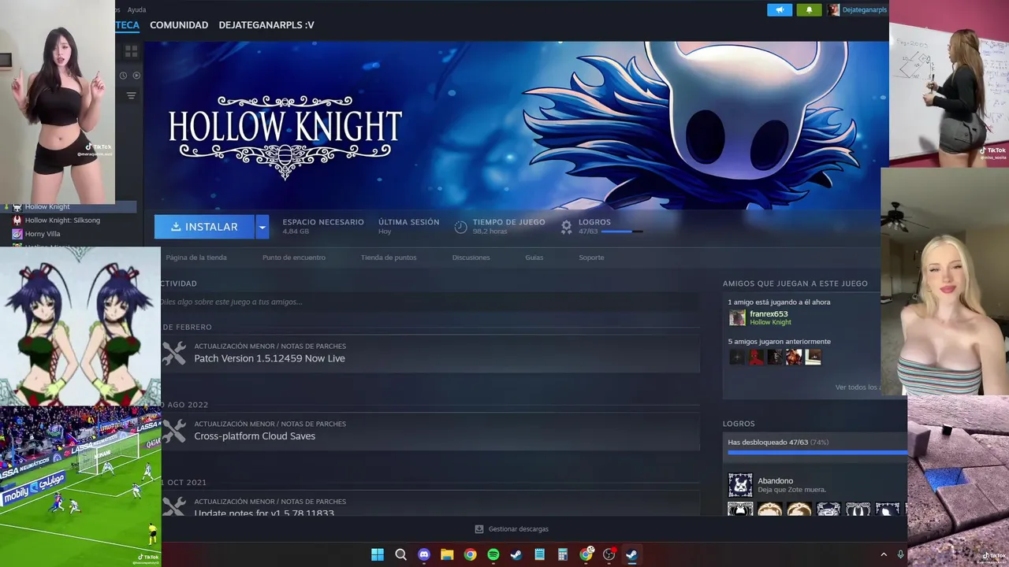Click the system tray microphone icon
The image size is (1009, 567).
coord(900,554)
